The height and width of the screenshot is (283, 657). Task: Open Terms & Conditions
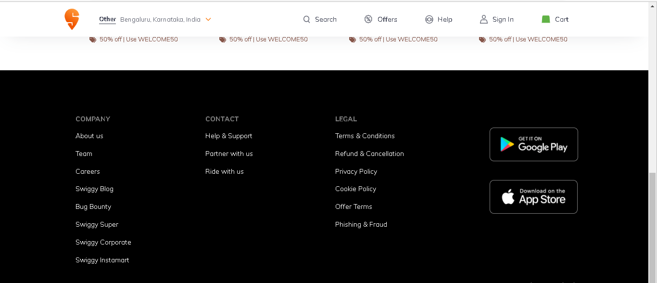click(365, 136)
